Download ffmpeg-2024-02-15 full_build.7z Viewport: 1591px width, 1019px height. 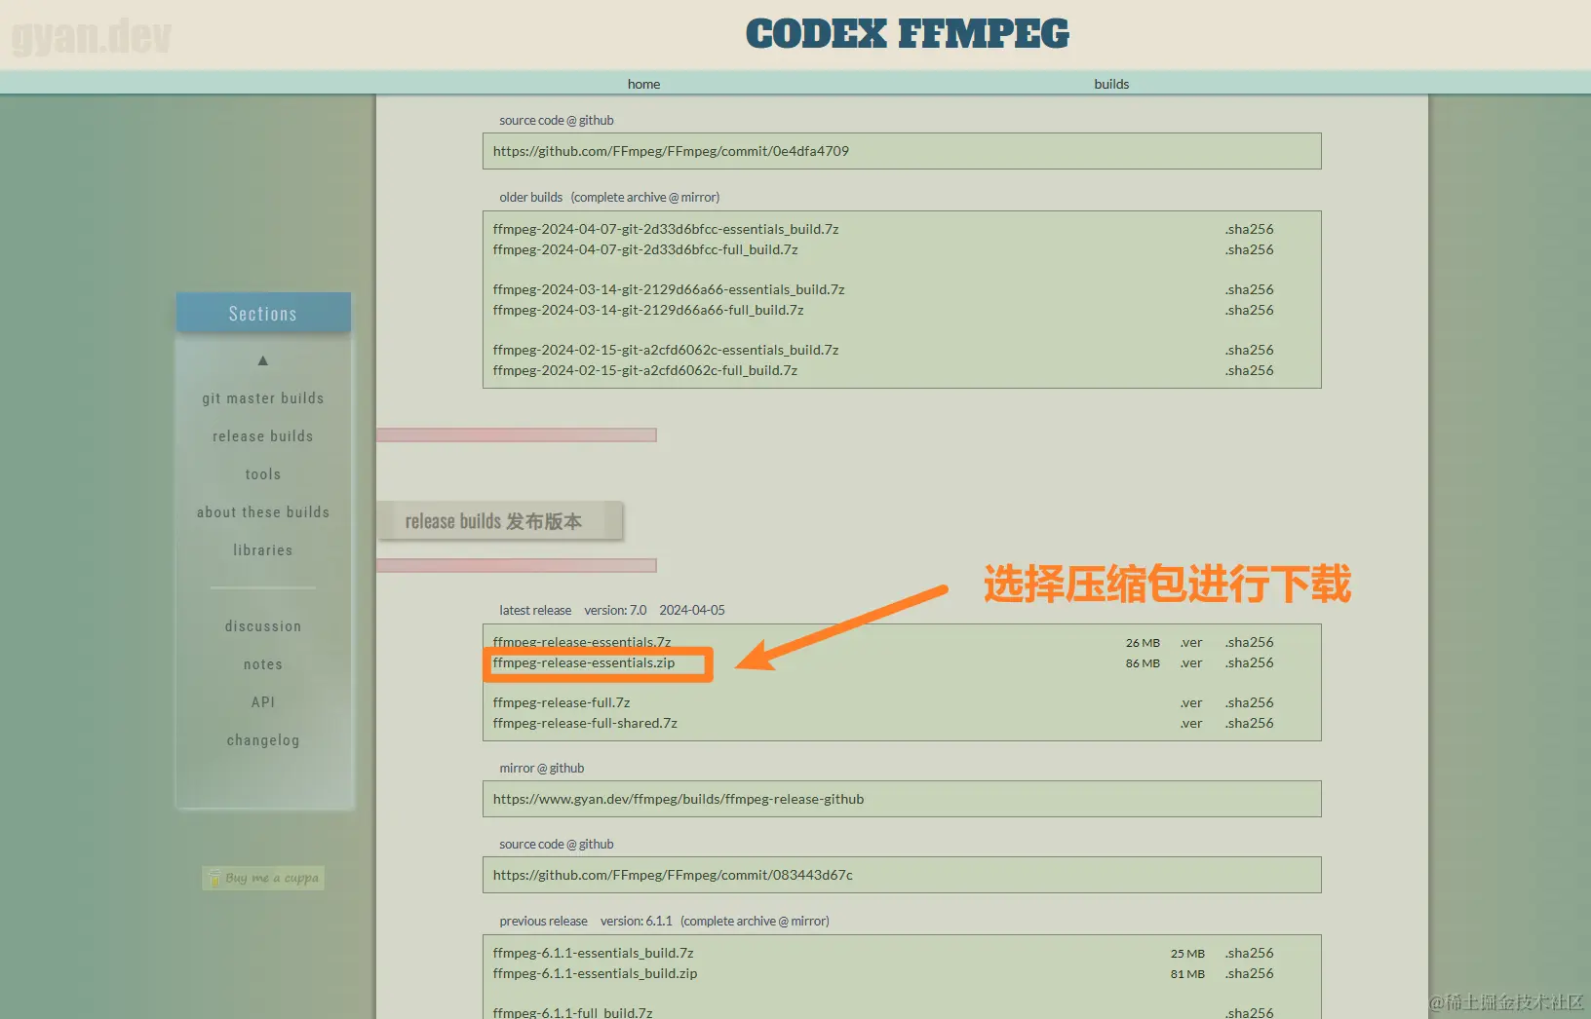click(645, 370)
